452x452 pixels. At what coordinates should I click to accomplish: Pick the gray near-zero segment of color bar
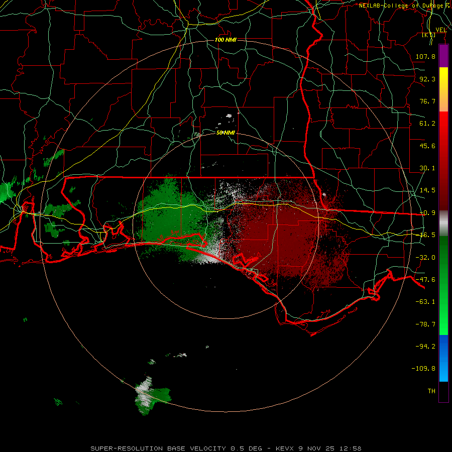443,223
